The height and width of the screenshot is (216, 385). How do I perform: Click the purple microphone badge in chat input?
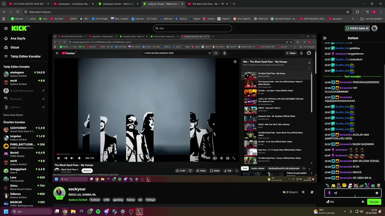(x=329, y=193)
